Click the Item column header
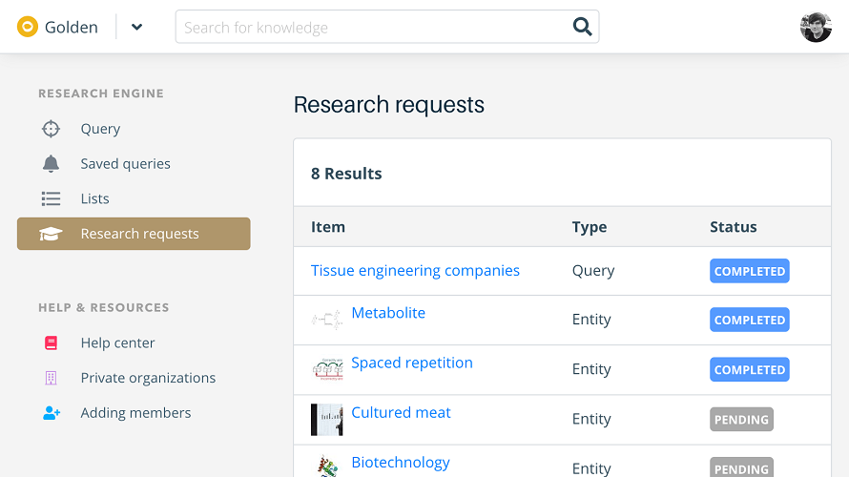This screenshot has height=477, width=849. [328, 226]
